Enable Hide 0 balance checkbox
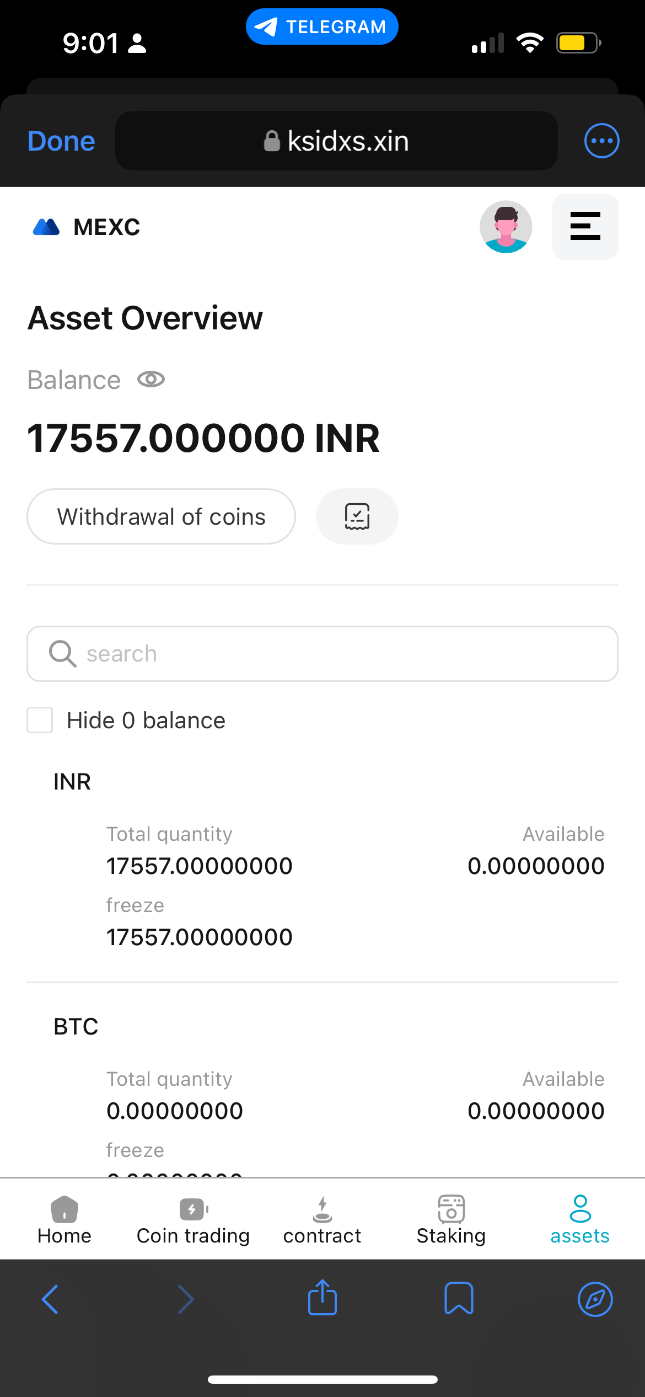This screenshot has height=1397, width=645. [40, 720]
